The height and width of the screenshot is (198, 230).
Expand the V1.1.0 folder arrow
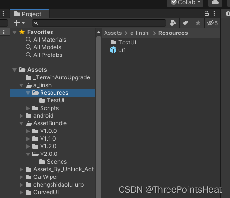click(x=28, y=139)
